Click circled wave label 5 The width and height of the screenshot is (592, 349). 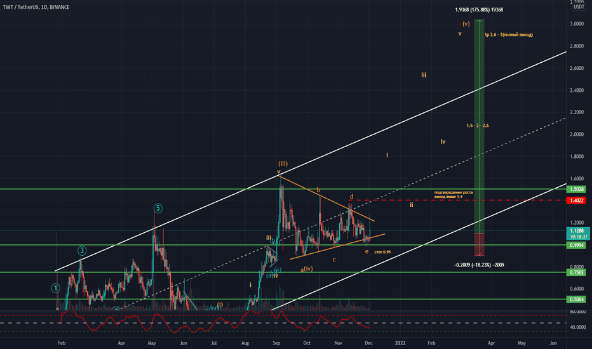coord(158,208)
